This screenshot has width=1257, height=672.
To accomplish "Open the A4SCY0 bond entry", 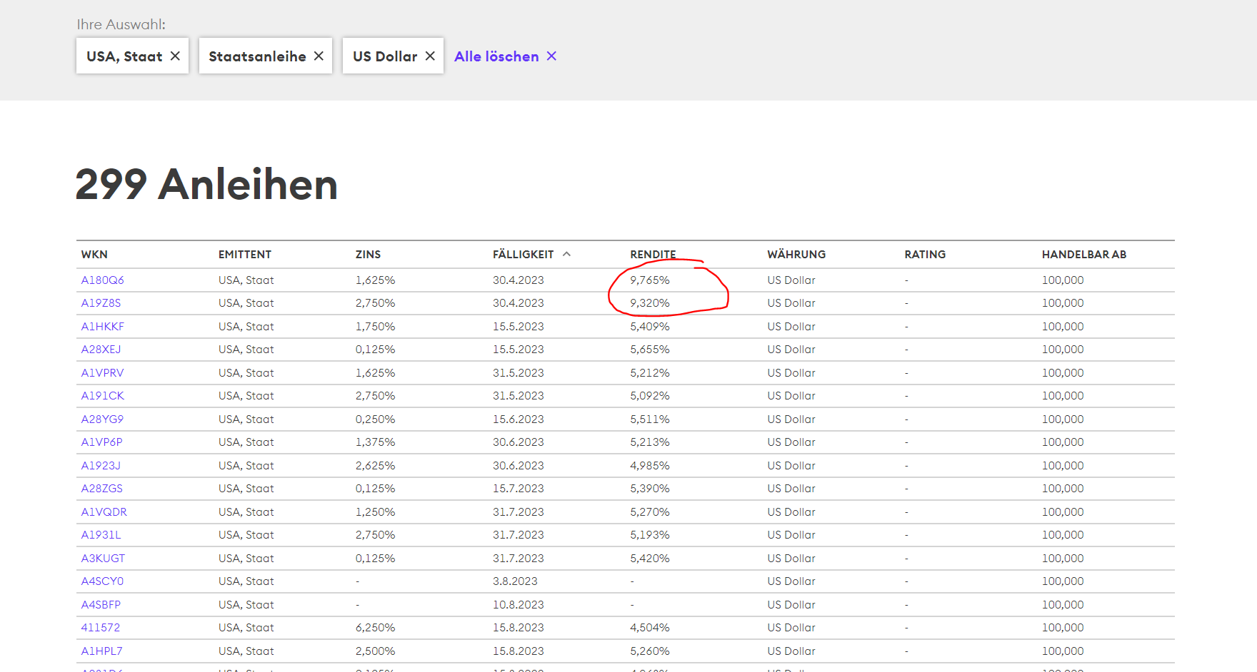I will coord(102,581).
